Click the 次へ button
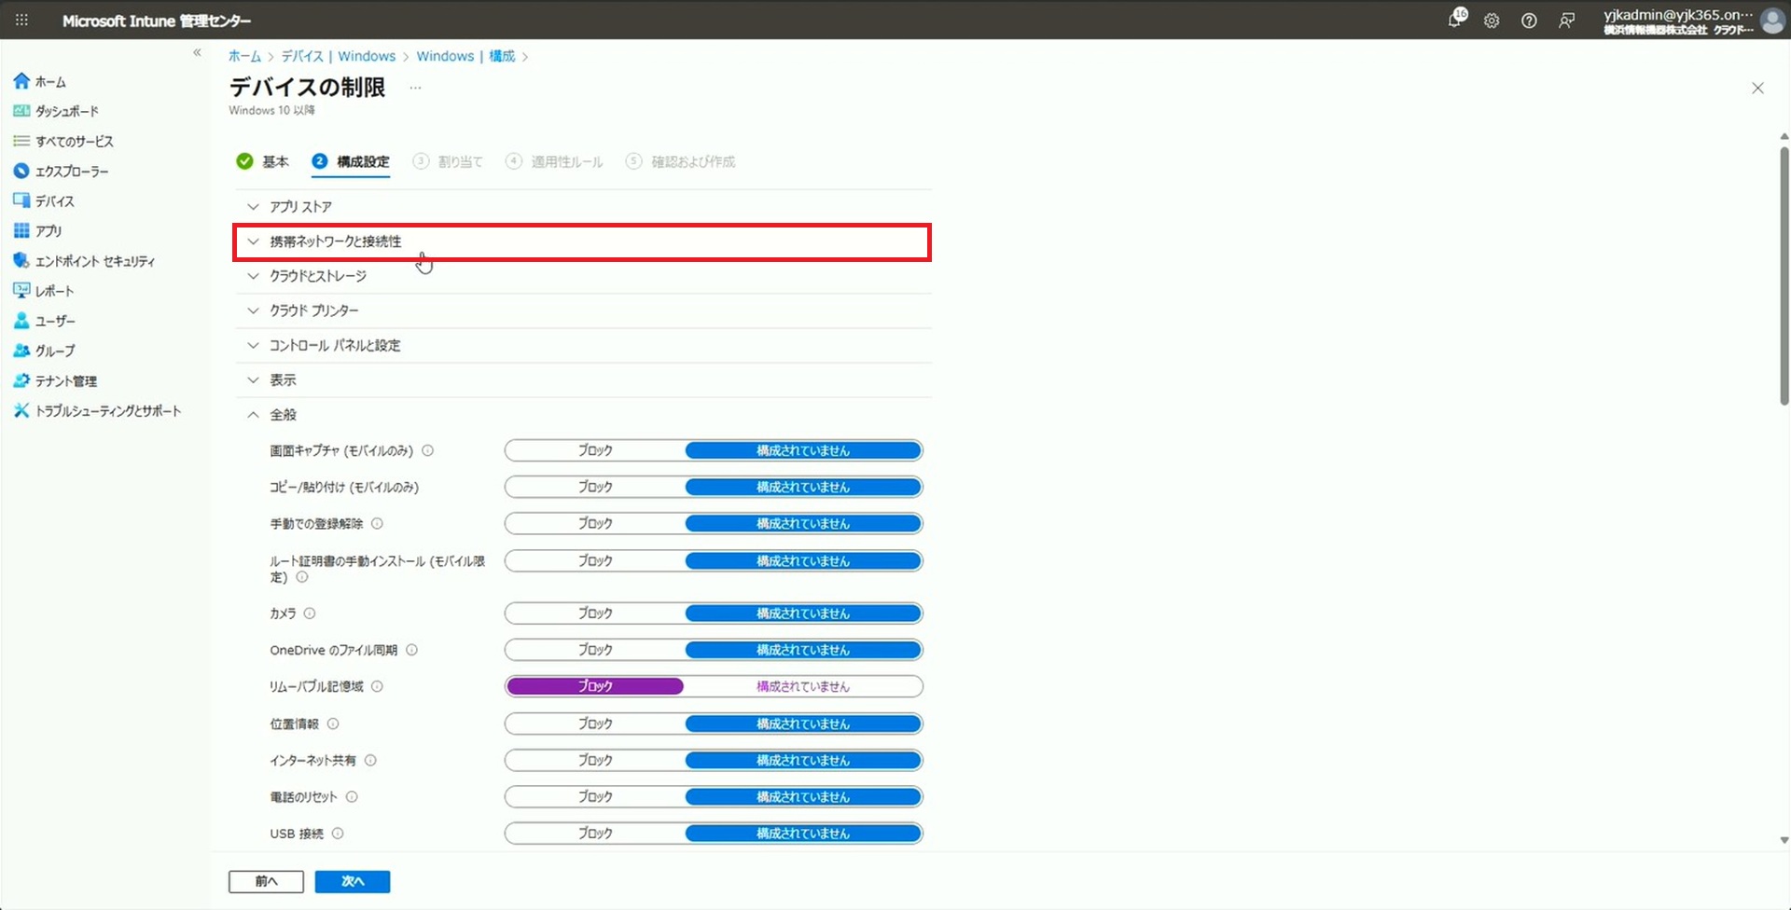This screenshot has width=1791, height=910. pyautogui.click(x=352, y=881)
